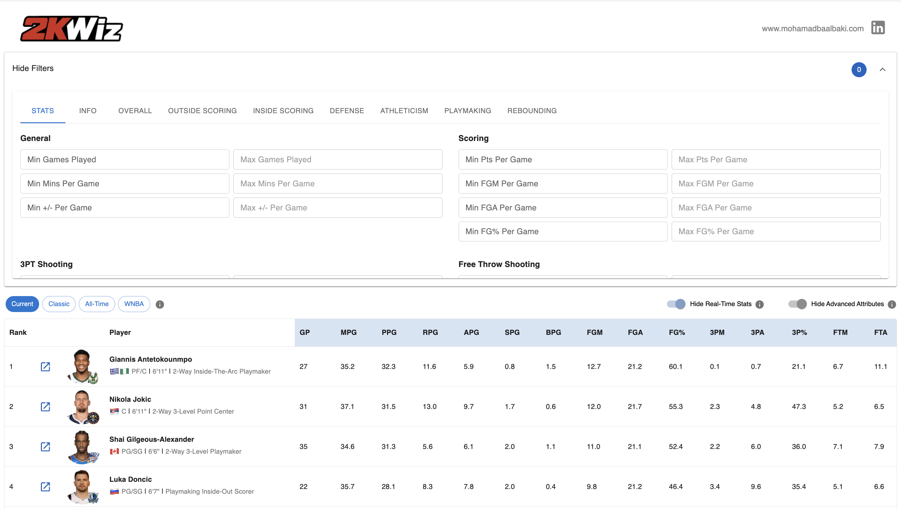Click Hide Filters header text
Viewport: 901px width, 509px height.
33,68
